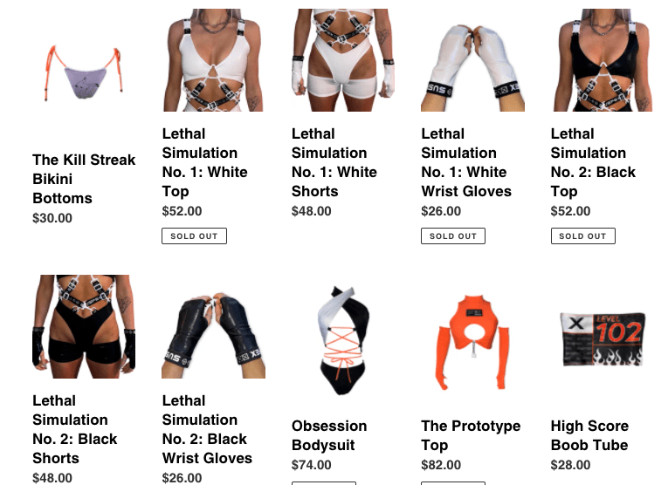Open the Obsession Bodysuit title link

coord(329,435)
